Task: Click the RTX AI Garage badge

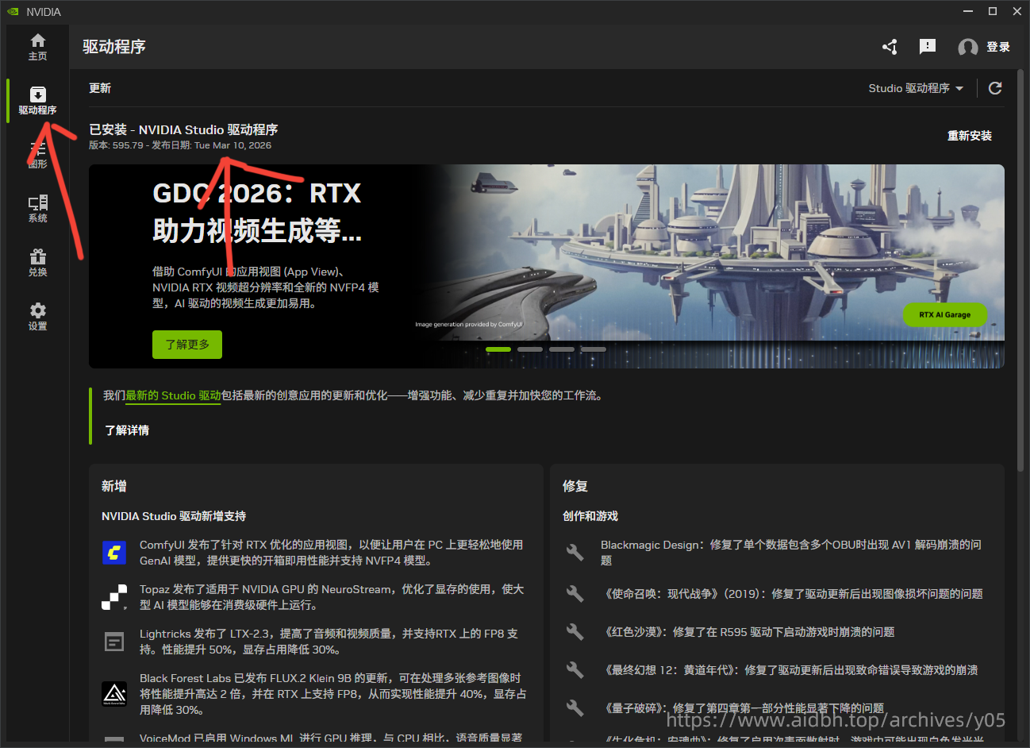Action: [x=944, y=314]
